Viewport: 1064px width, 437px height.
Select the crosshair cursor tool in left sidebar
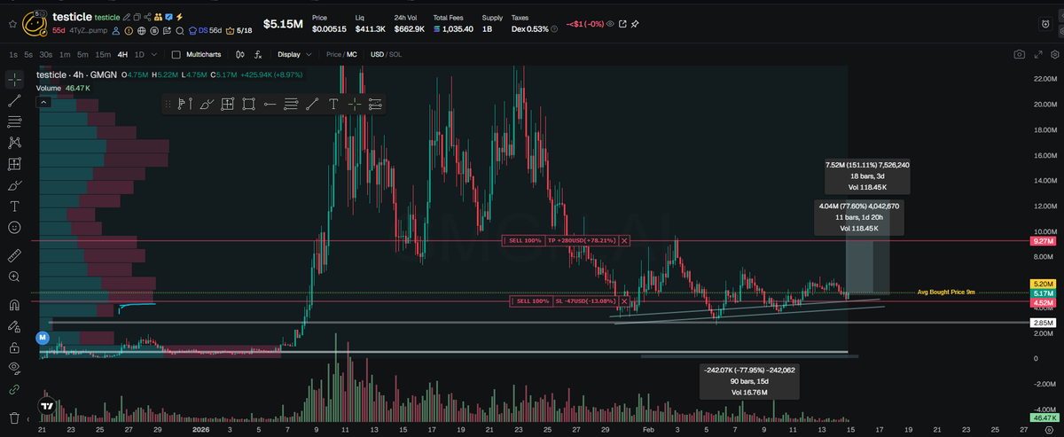tap(14, 80)
